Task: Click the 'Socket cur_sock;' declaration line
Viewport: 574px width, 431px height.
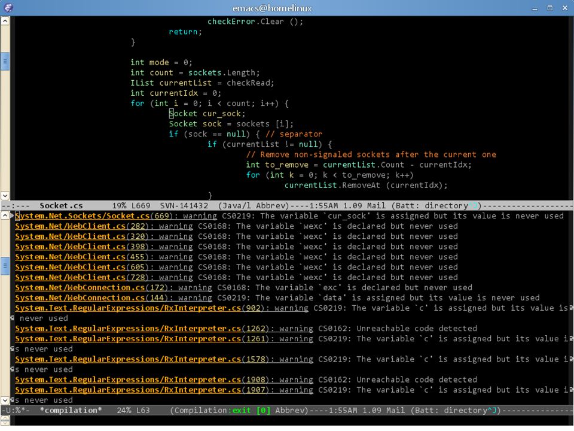Action: pos(207,114)
